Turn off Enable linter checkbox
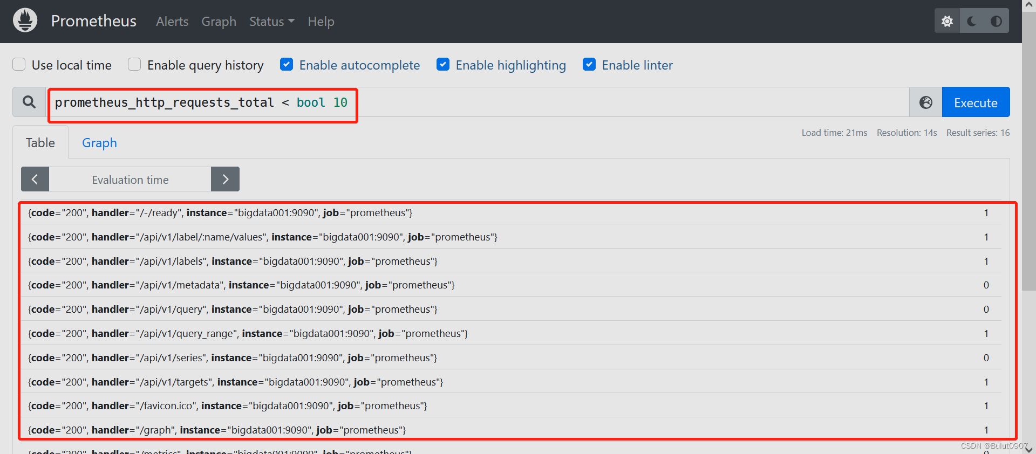The height and width of the screenshot is (454, 1036). pyautogui.click(x=589, y=65)
